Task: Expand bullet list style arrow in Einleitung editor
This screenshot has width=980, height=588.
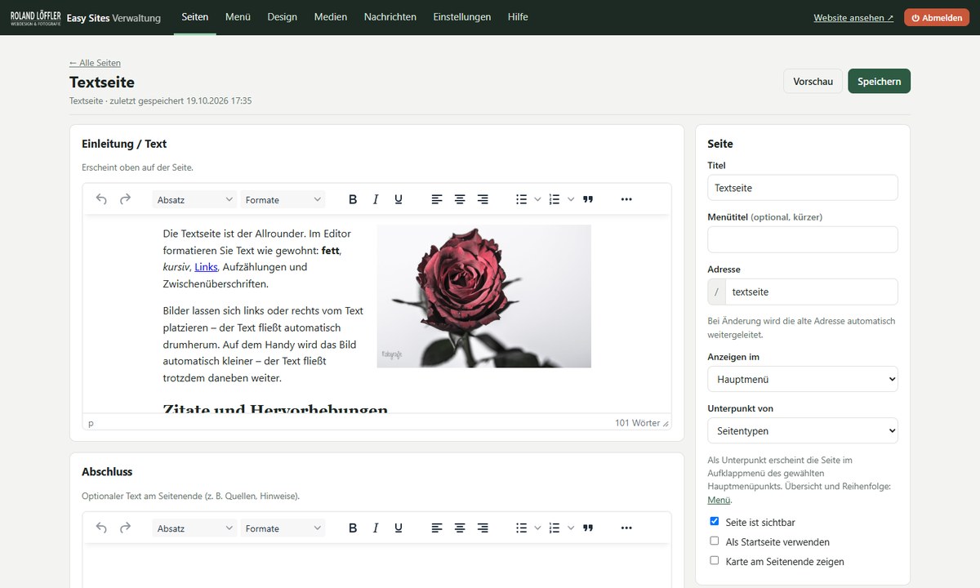Action: (x=537, y=199)
